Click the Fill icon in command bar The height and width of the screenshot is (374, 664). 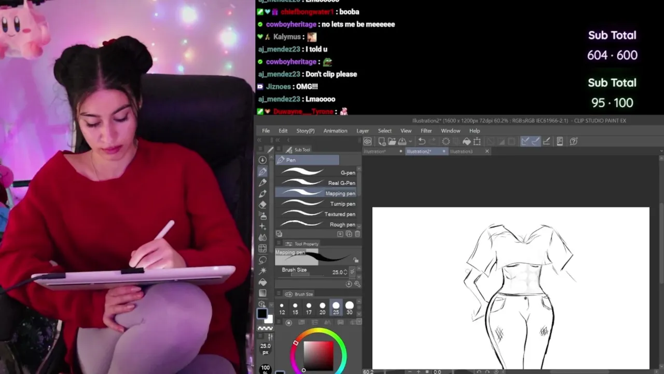coord(466,141)
